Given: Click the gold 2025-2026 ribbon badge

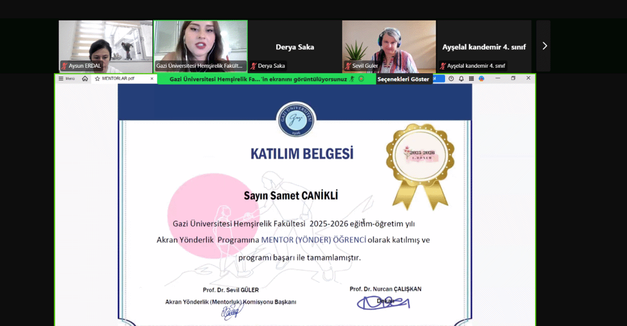Looking at the screenshot, I should tap(420, 166).
